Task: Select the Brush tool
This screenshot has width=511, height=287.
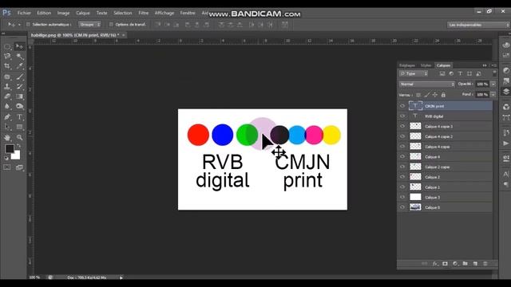Action: click(19, 77)
